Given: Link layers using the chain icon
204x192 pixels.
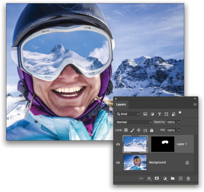Looking at the screenshot, I should click(x=141, y=178).
